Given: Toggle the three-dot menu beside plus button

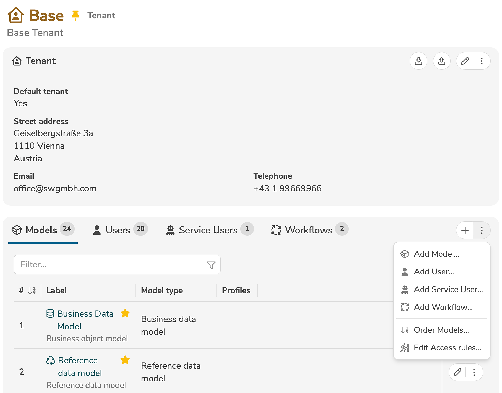Looking at the screenshot, I should (x=482, y=230).
